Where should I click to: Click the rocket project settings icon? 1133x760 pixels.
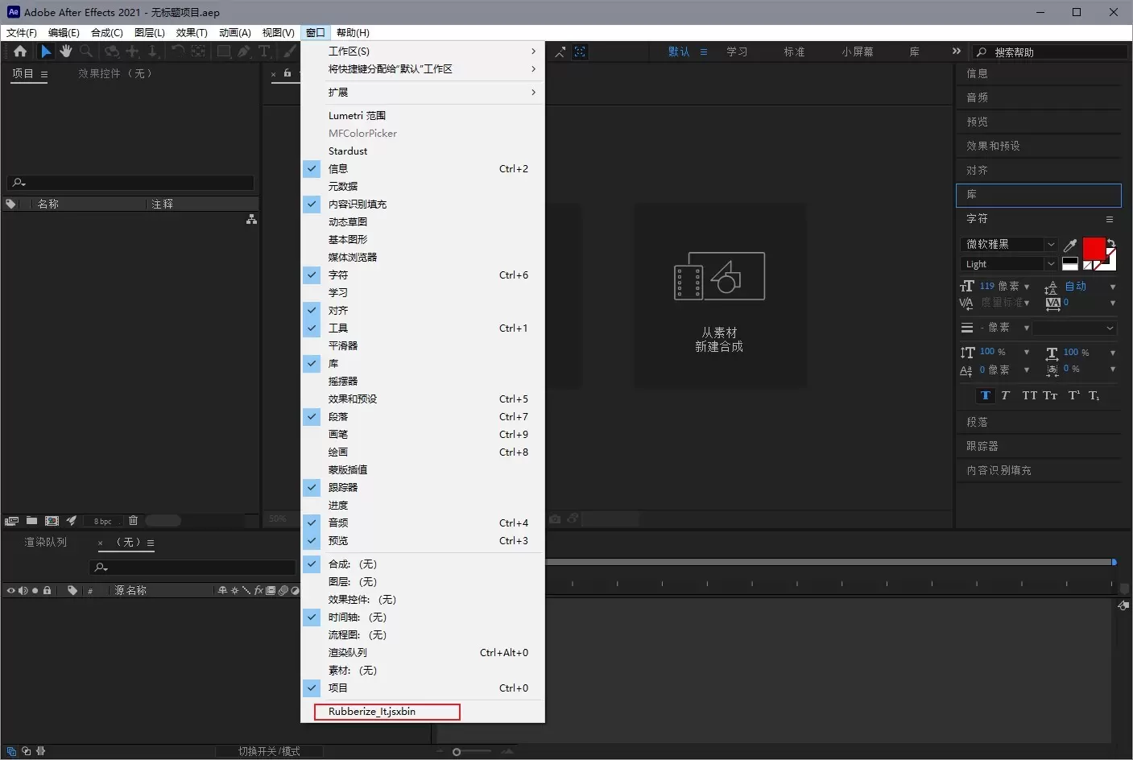[72, 521]
